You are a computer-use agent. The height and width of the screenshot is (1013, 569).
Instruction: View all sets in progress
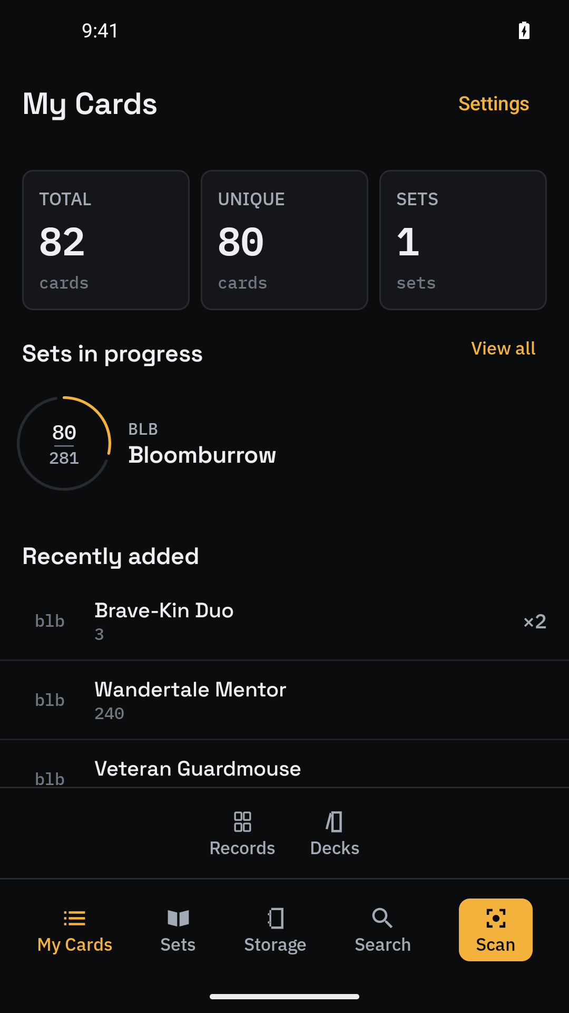pos(503,348)
